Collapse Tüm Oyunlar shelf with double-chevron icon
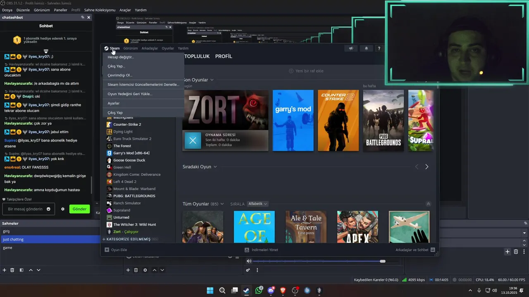Screen dimensions: 529x297 [x=428, y=204]
